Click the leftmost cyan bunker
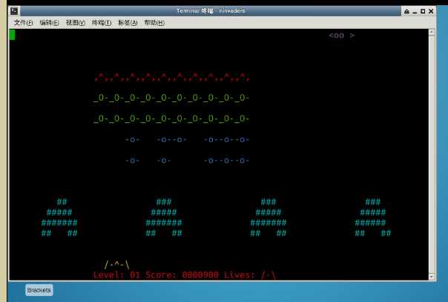 (x=59, y=218)
